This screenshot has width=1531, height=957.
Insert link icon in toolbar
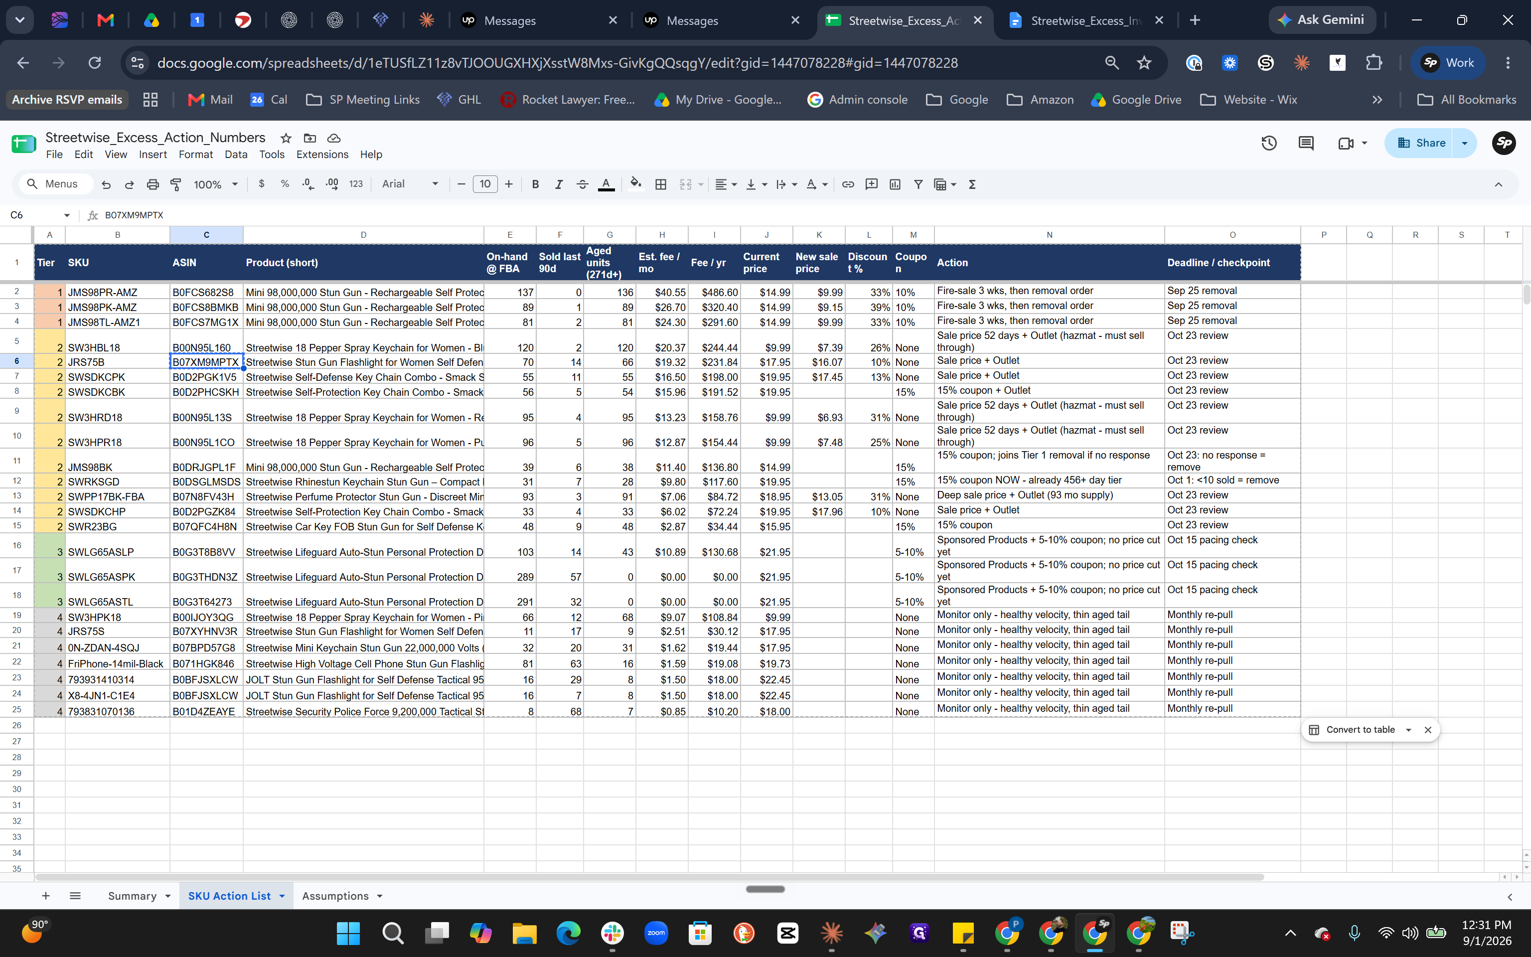[x=848, y=184]
